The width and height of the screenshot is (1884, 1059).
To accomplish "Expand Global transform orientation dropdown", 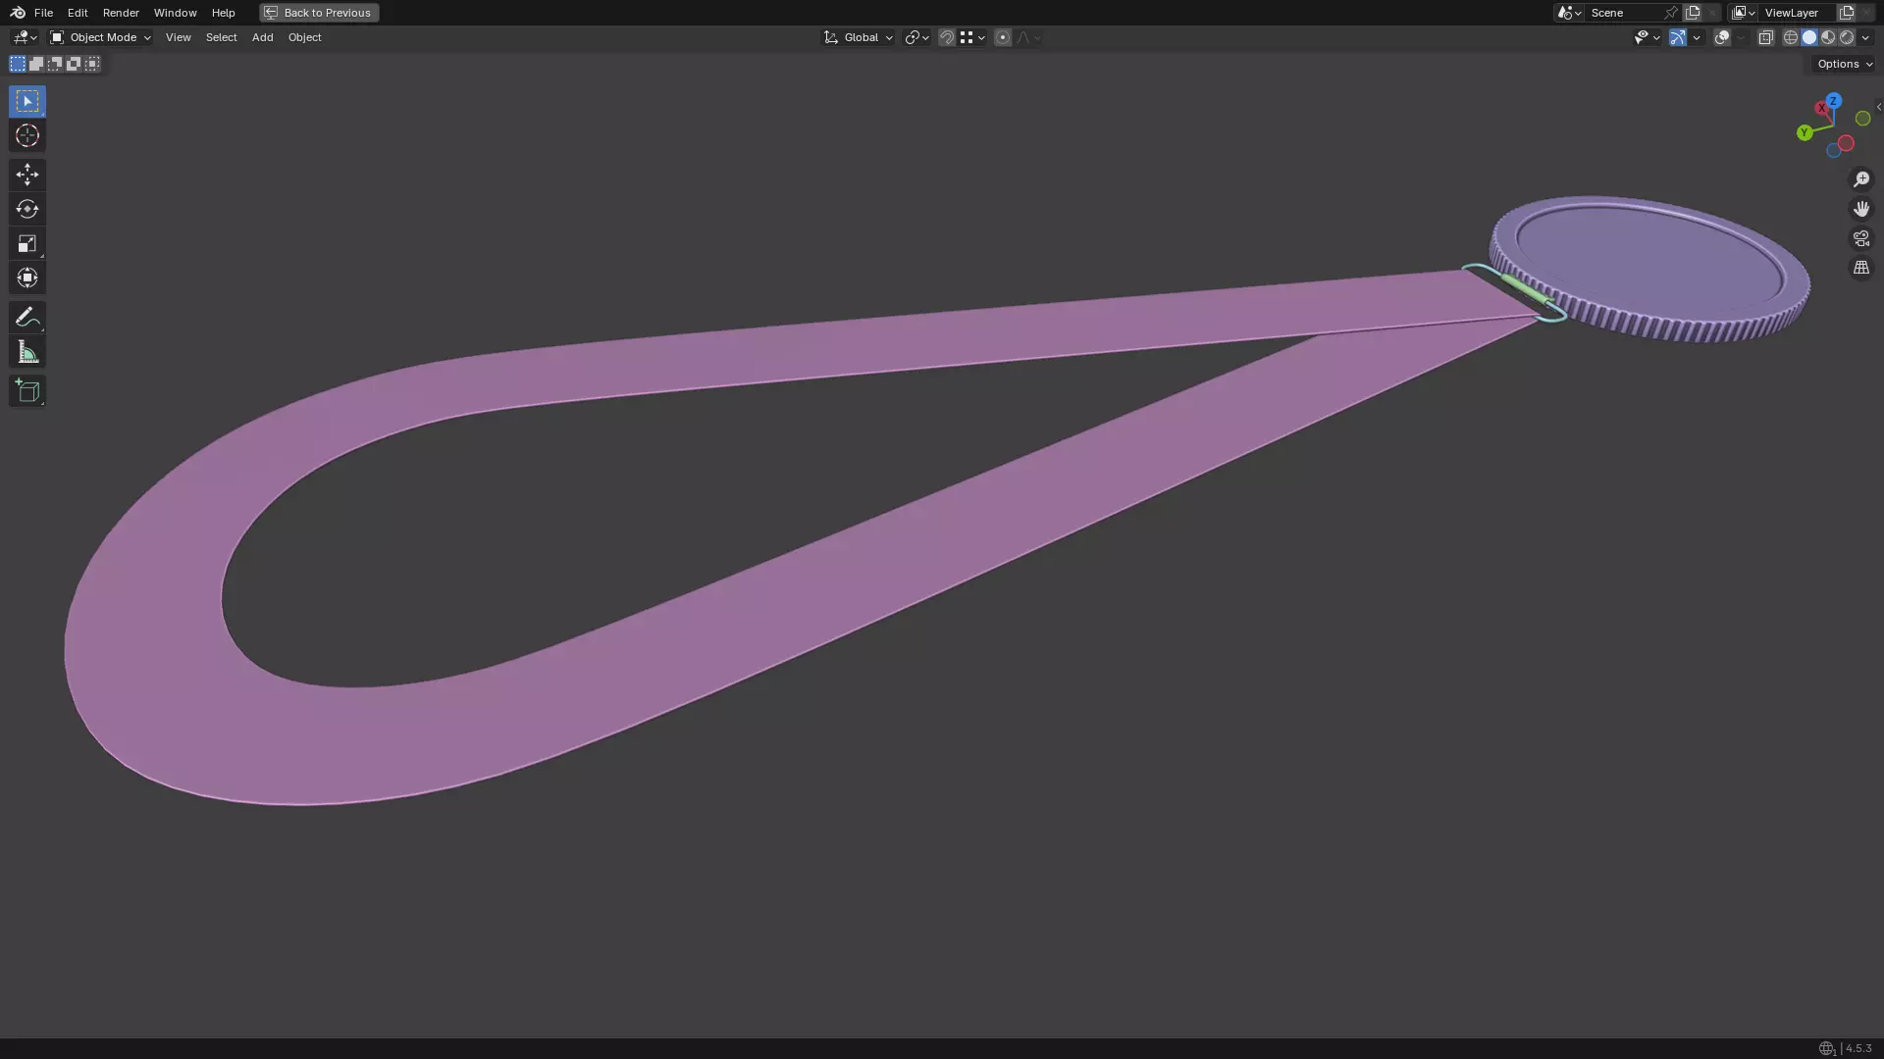I will [859, 37].
